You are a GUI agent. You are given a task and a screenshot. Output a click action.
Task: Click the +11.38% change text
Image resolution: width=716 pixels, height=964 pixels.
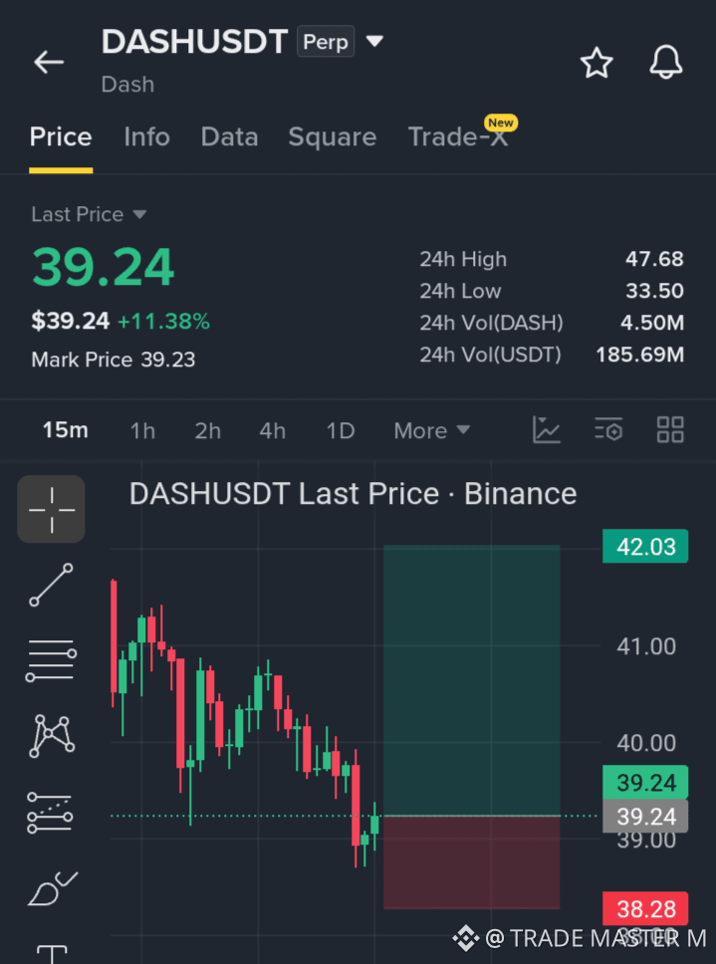[163, 321]
